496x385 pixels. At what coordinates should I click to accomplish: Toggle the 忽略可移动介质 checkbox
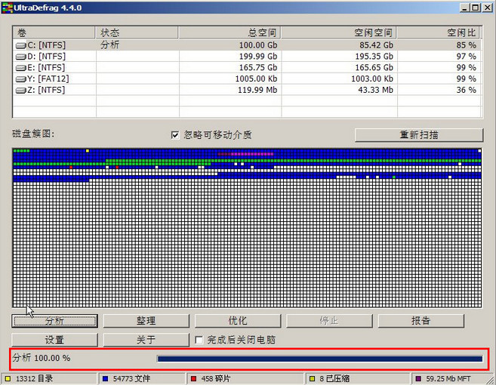[x=175, y=135]
